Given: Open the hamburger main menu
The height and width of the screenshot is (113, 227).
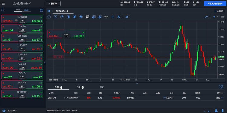Looking at the screenshot, I should point(3,4).
